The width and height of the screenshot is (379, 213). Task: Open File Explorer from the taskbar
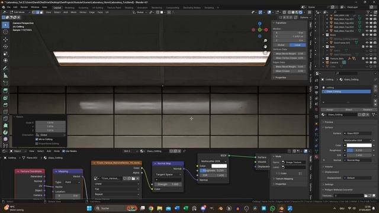click(x=159, y=208)
